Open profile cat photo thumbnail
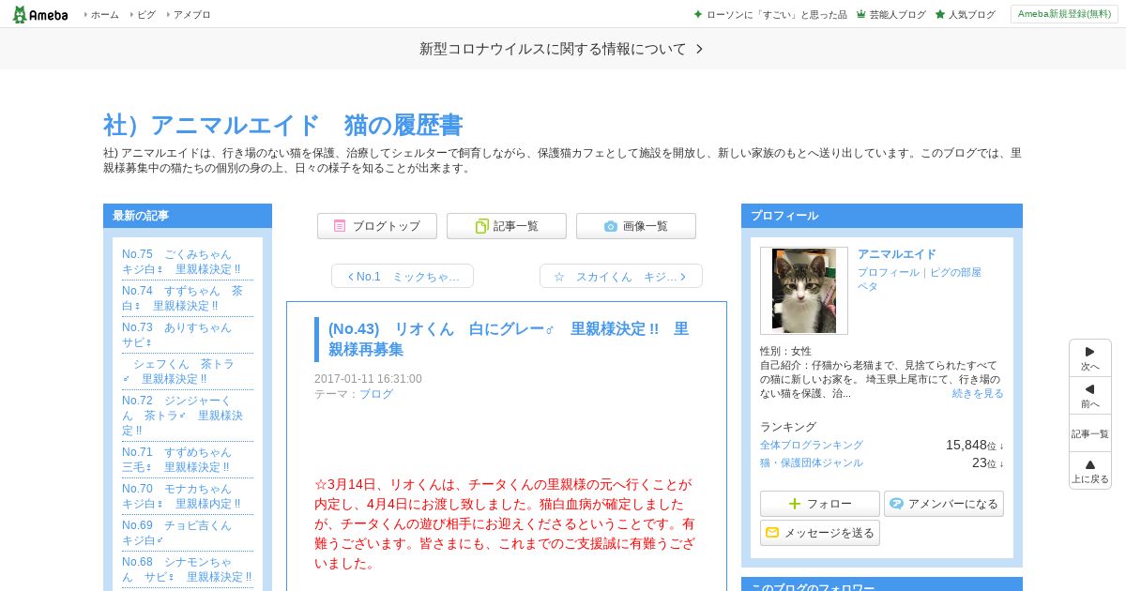 coord(804,291)
